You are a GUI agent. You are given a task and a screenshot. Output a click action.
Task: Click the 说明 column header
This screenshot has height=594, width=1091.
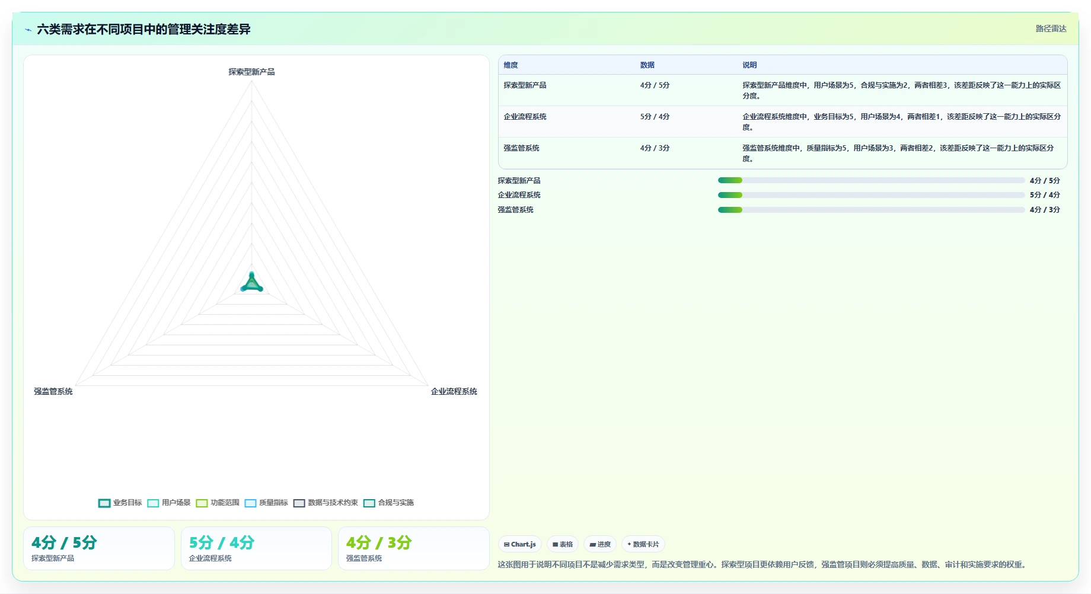point(749,65)
